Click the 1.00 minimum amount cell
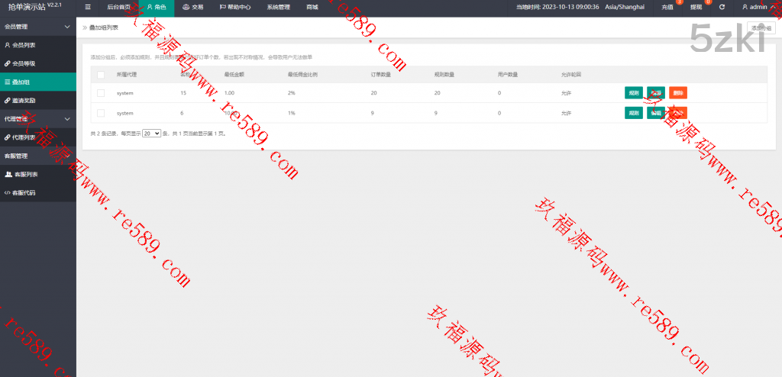This screenshot has width=782, height=377. pyautogui.click(x=229, y=93)
